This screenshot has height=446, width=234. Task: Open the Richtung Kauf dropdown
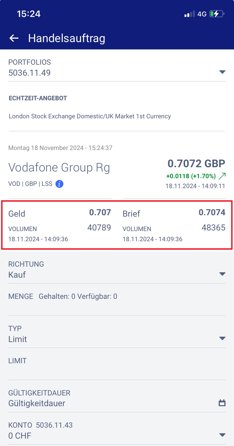pyautogui.click(x=222, y=274)
